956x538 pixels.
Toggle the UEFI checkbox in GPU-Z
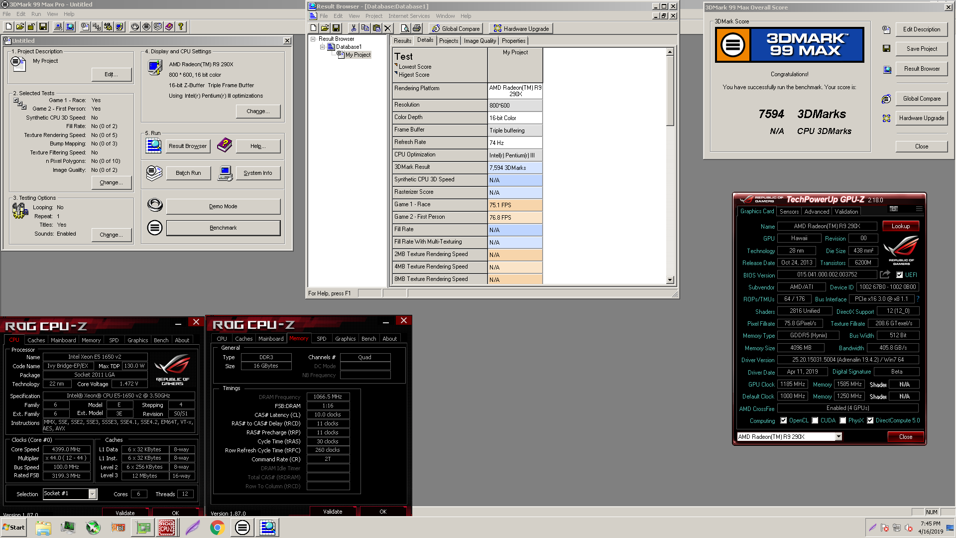pos(899,275)
